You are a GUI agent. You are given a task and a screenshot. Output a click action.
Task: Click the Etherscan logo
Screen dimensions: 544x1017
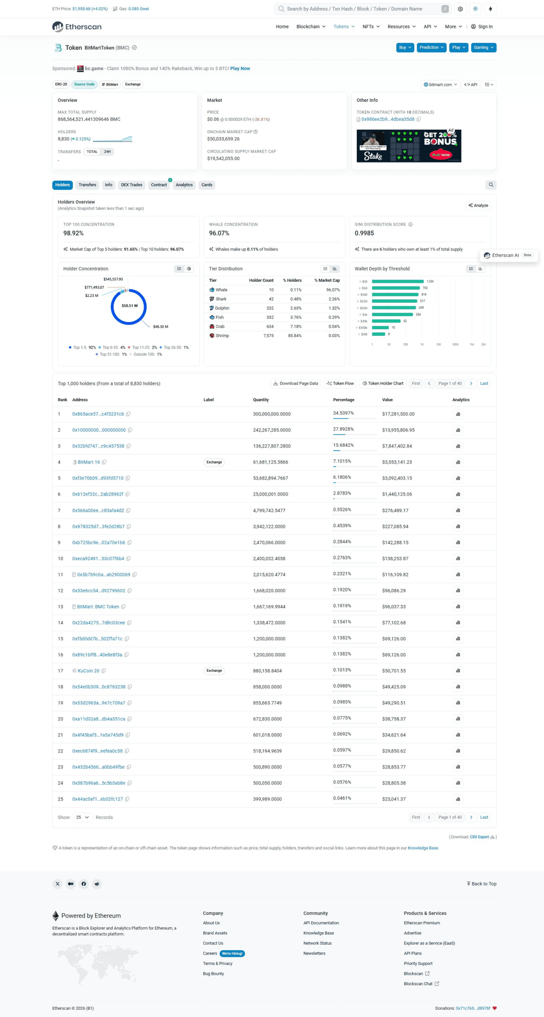tap(77, 27)
